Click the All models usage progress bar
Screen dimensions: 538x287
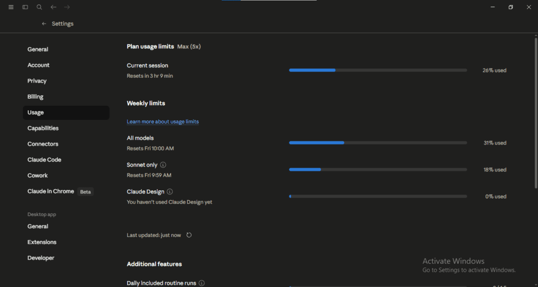tap(378, 143)
